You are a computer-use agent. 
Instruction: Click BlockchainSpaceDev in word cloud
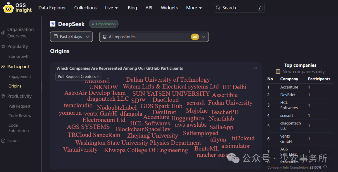click(143, 129)
